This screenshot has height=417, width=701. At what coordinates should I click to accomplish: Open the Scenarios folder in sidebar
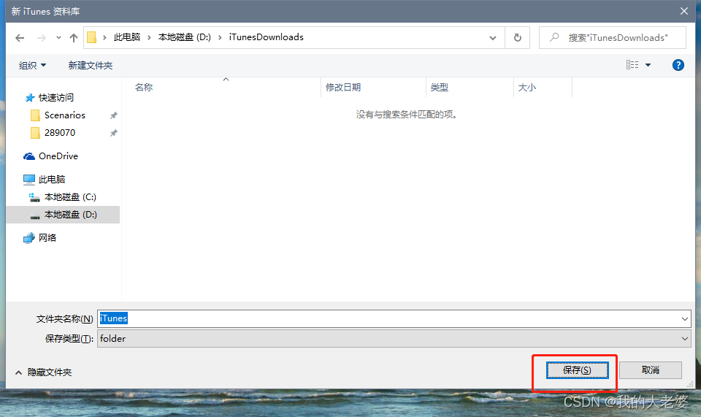click(65, 115)
